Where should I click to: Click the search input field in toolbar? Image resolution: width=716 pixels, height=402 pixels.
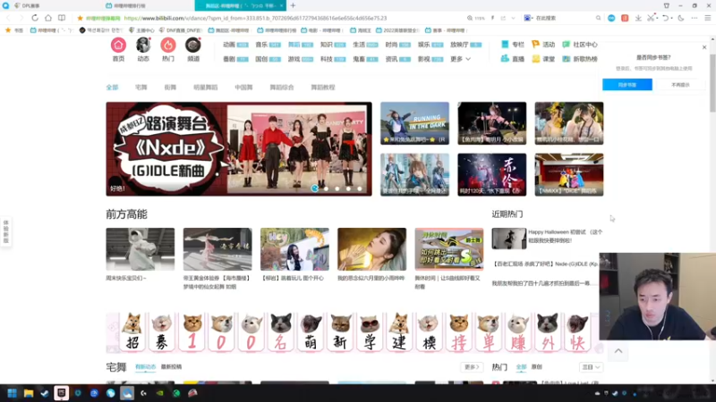pyautogui.click(x=564, y=18)
